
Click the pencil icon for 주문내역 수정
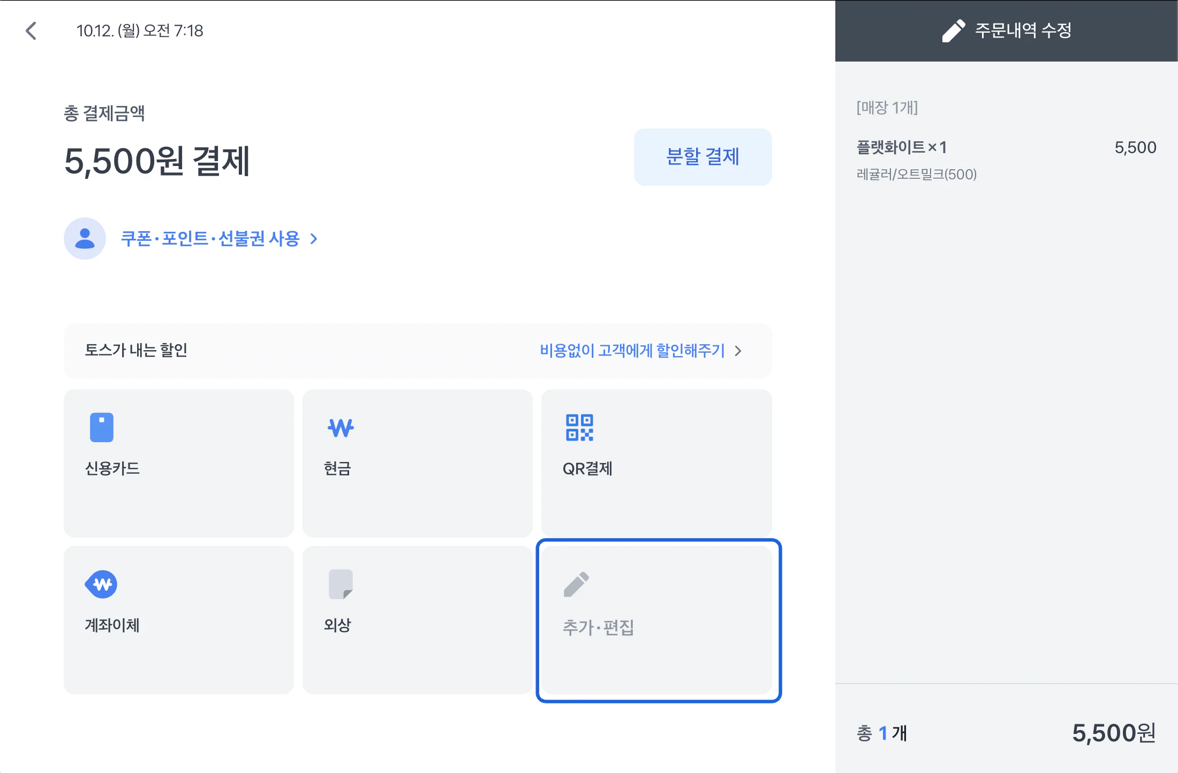click(954, 31)
